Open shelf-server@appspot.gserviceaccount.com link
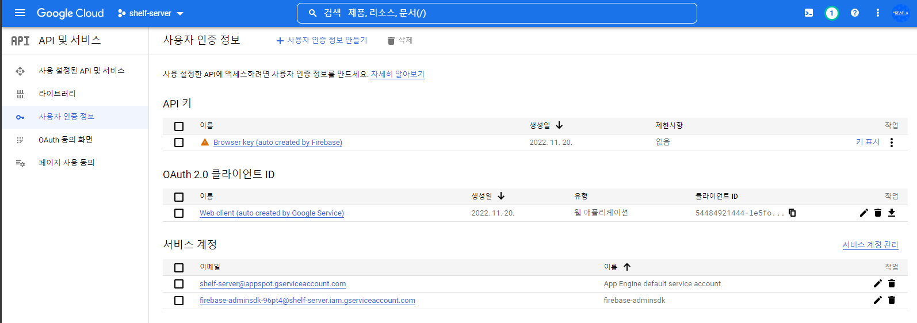Screen dimensions: 917x323 pos(273,284)
